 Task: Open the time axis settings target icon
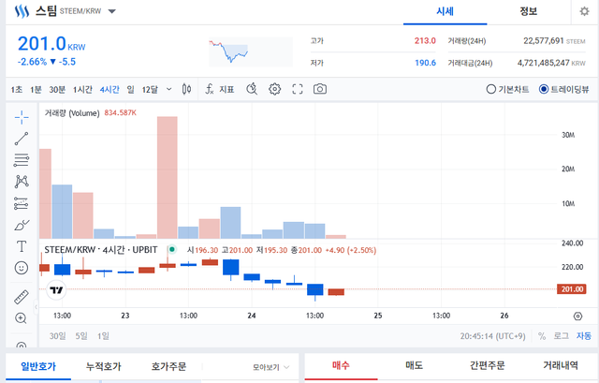coord(577,317)
